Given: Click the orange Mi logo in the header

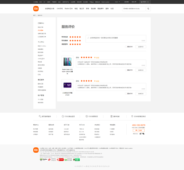Looking at the screenshot, I should click(36, 9).
